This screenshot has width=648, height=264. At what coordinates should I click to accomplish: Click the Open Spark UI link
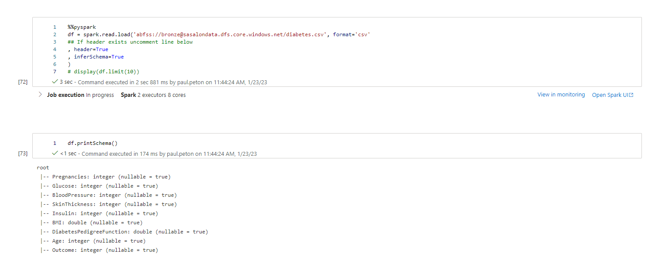point(610,94)
